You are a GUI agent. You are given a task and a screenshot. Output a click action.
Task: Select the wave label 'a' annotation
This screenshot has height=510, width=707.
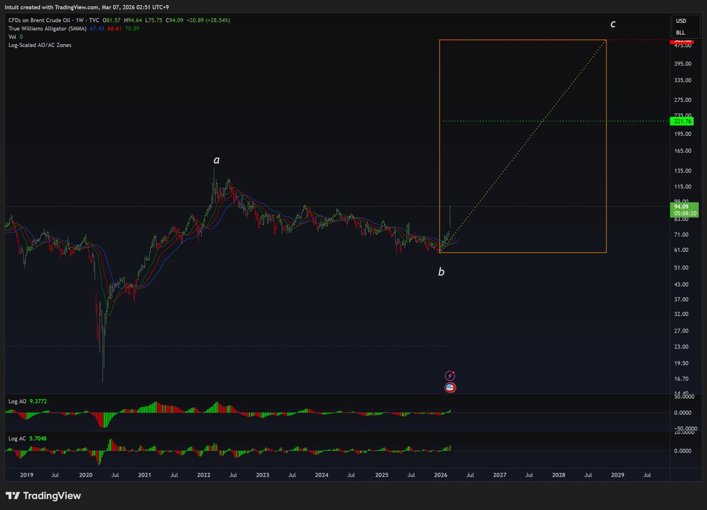pos(216,160)
